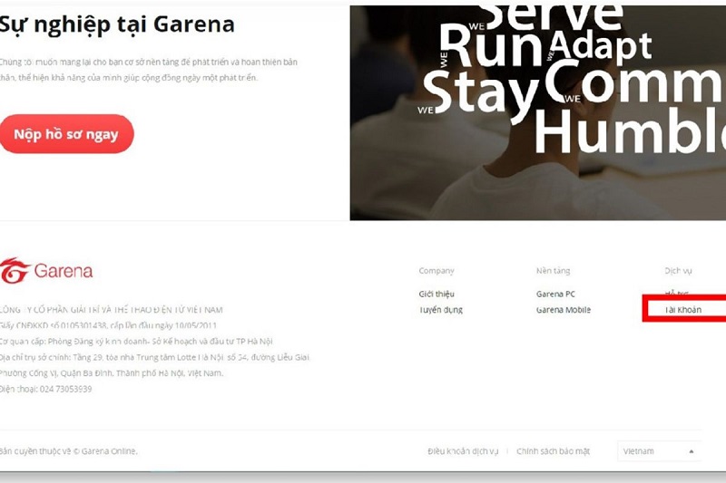Open the Chính sách bảo mật link

pos(554,451)
